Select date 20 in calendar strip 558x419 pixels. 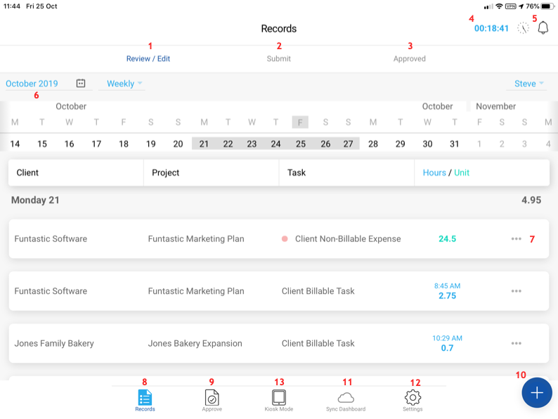tap(178, 143)
